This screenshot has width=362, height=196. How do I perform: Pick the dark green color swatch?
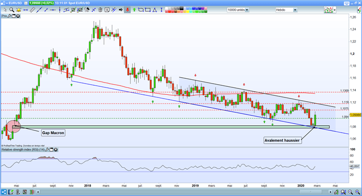click(205, 11)
